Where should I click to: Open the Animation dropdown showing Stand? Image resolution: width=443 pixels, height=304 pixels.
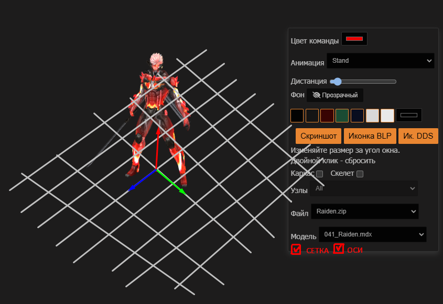(380, 61)
